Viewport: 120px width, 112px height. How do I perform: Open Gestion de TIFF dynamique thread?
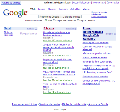pos(99,82)
